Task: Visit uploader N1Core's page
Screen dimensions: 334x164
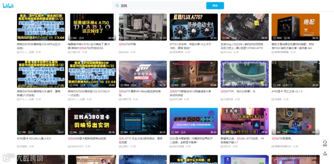Action: [228, 52]
